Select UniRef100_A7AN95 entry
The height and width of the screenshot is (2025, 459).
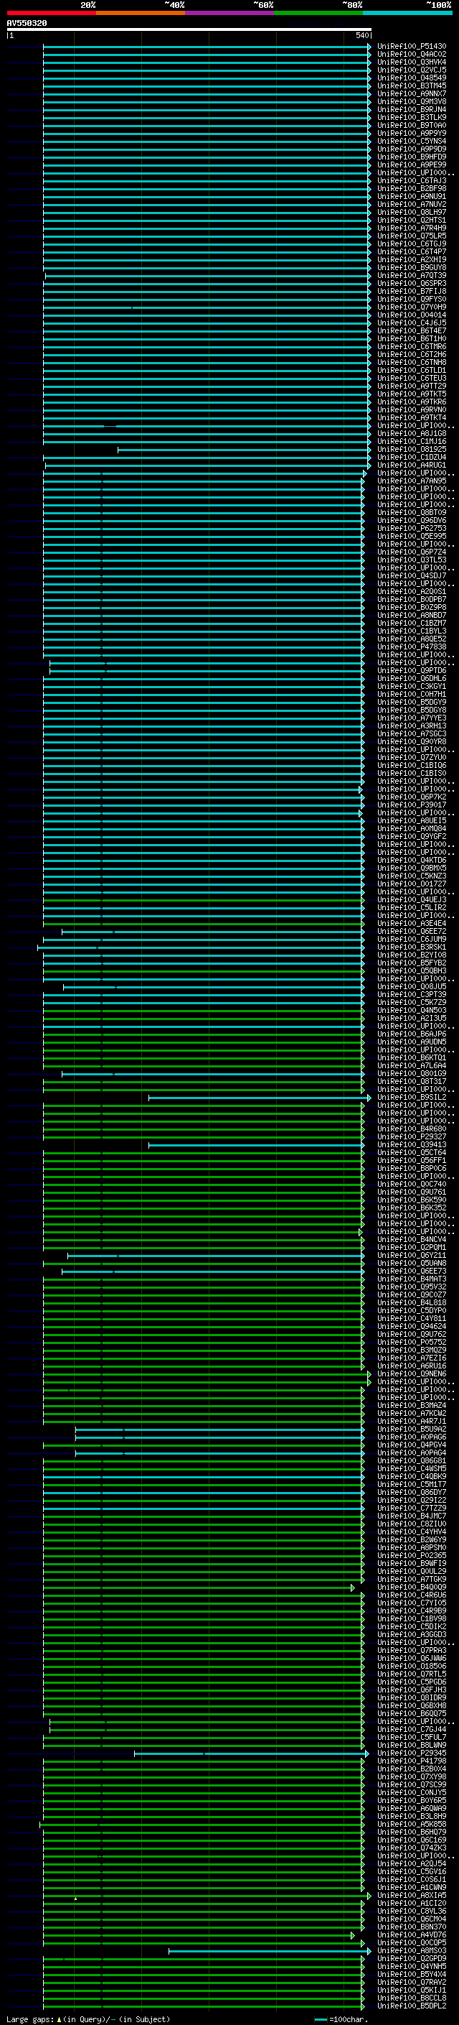pos(412,481)
